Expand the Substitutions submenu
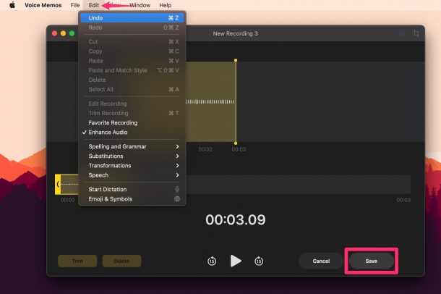The height and width of the screenshot is (294, 441). point(132,156)
